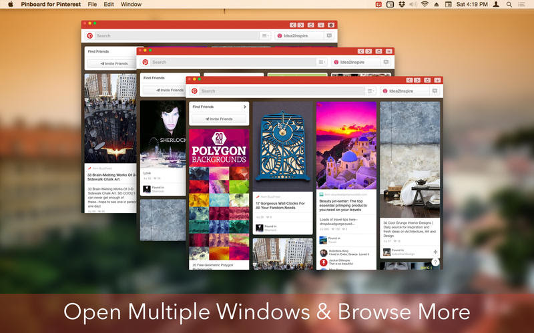Click the Pinterest logo in the front window
The height and width of the screenshot is (333, 534).
[x=194, y=91]
